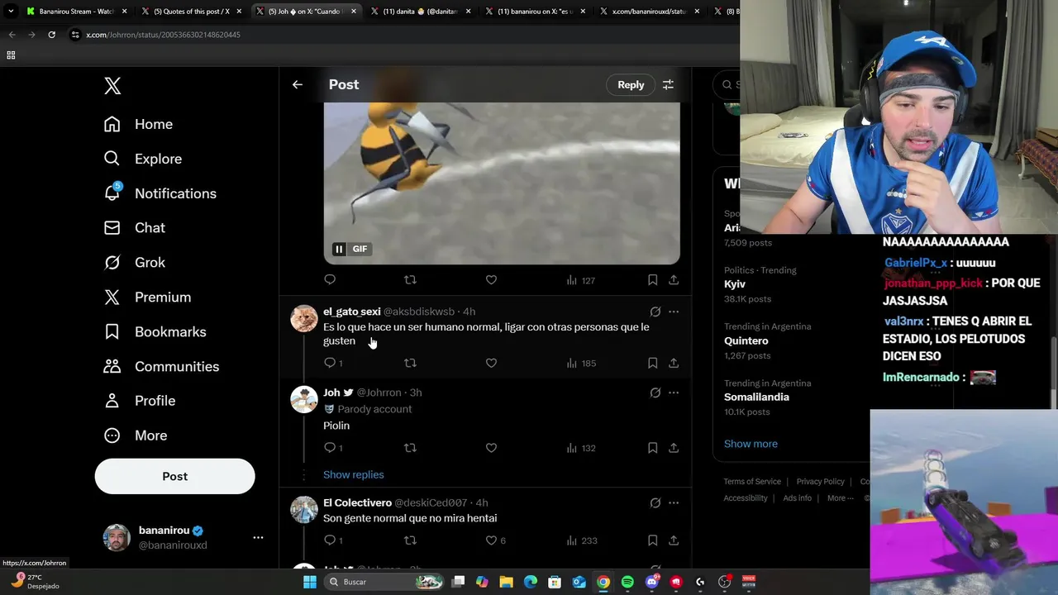Image resolution: width=1058 pixels, height=595 pixels.
Task: Open the Somalilandia trending topic
Action: 756,397
